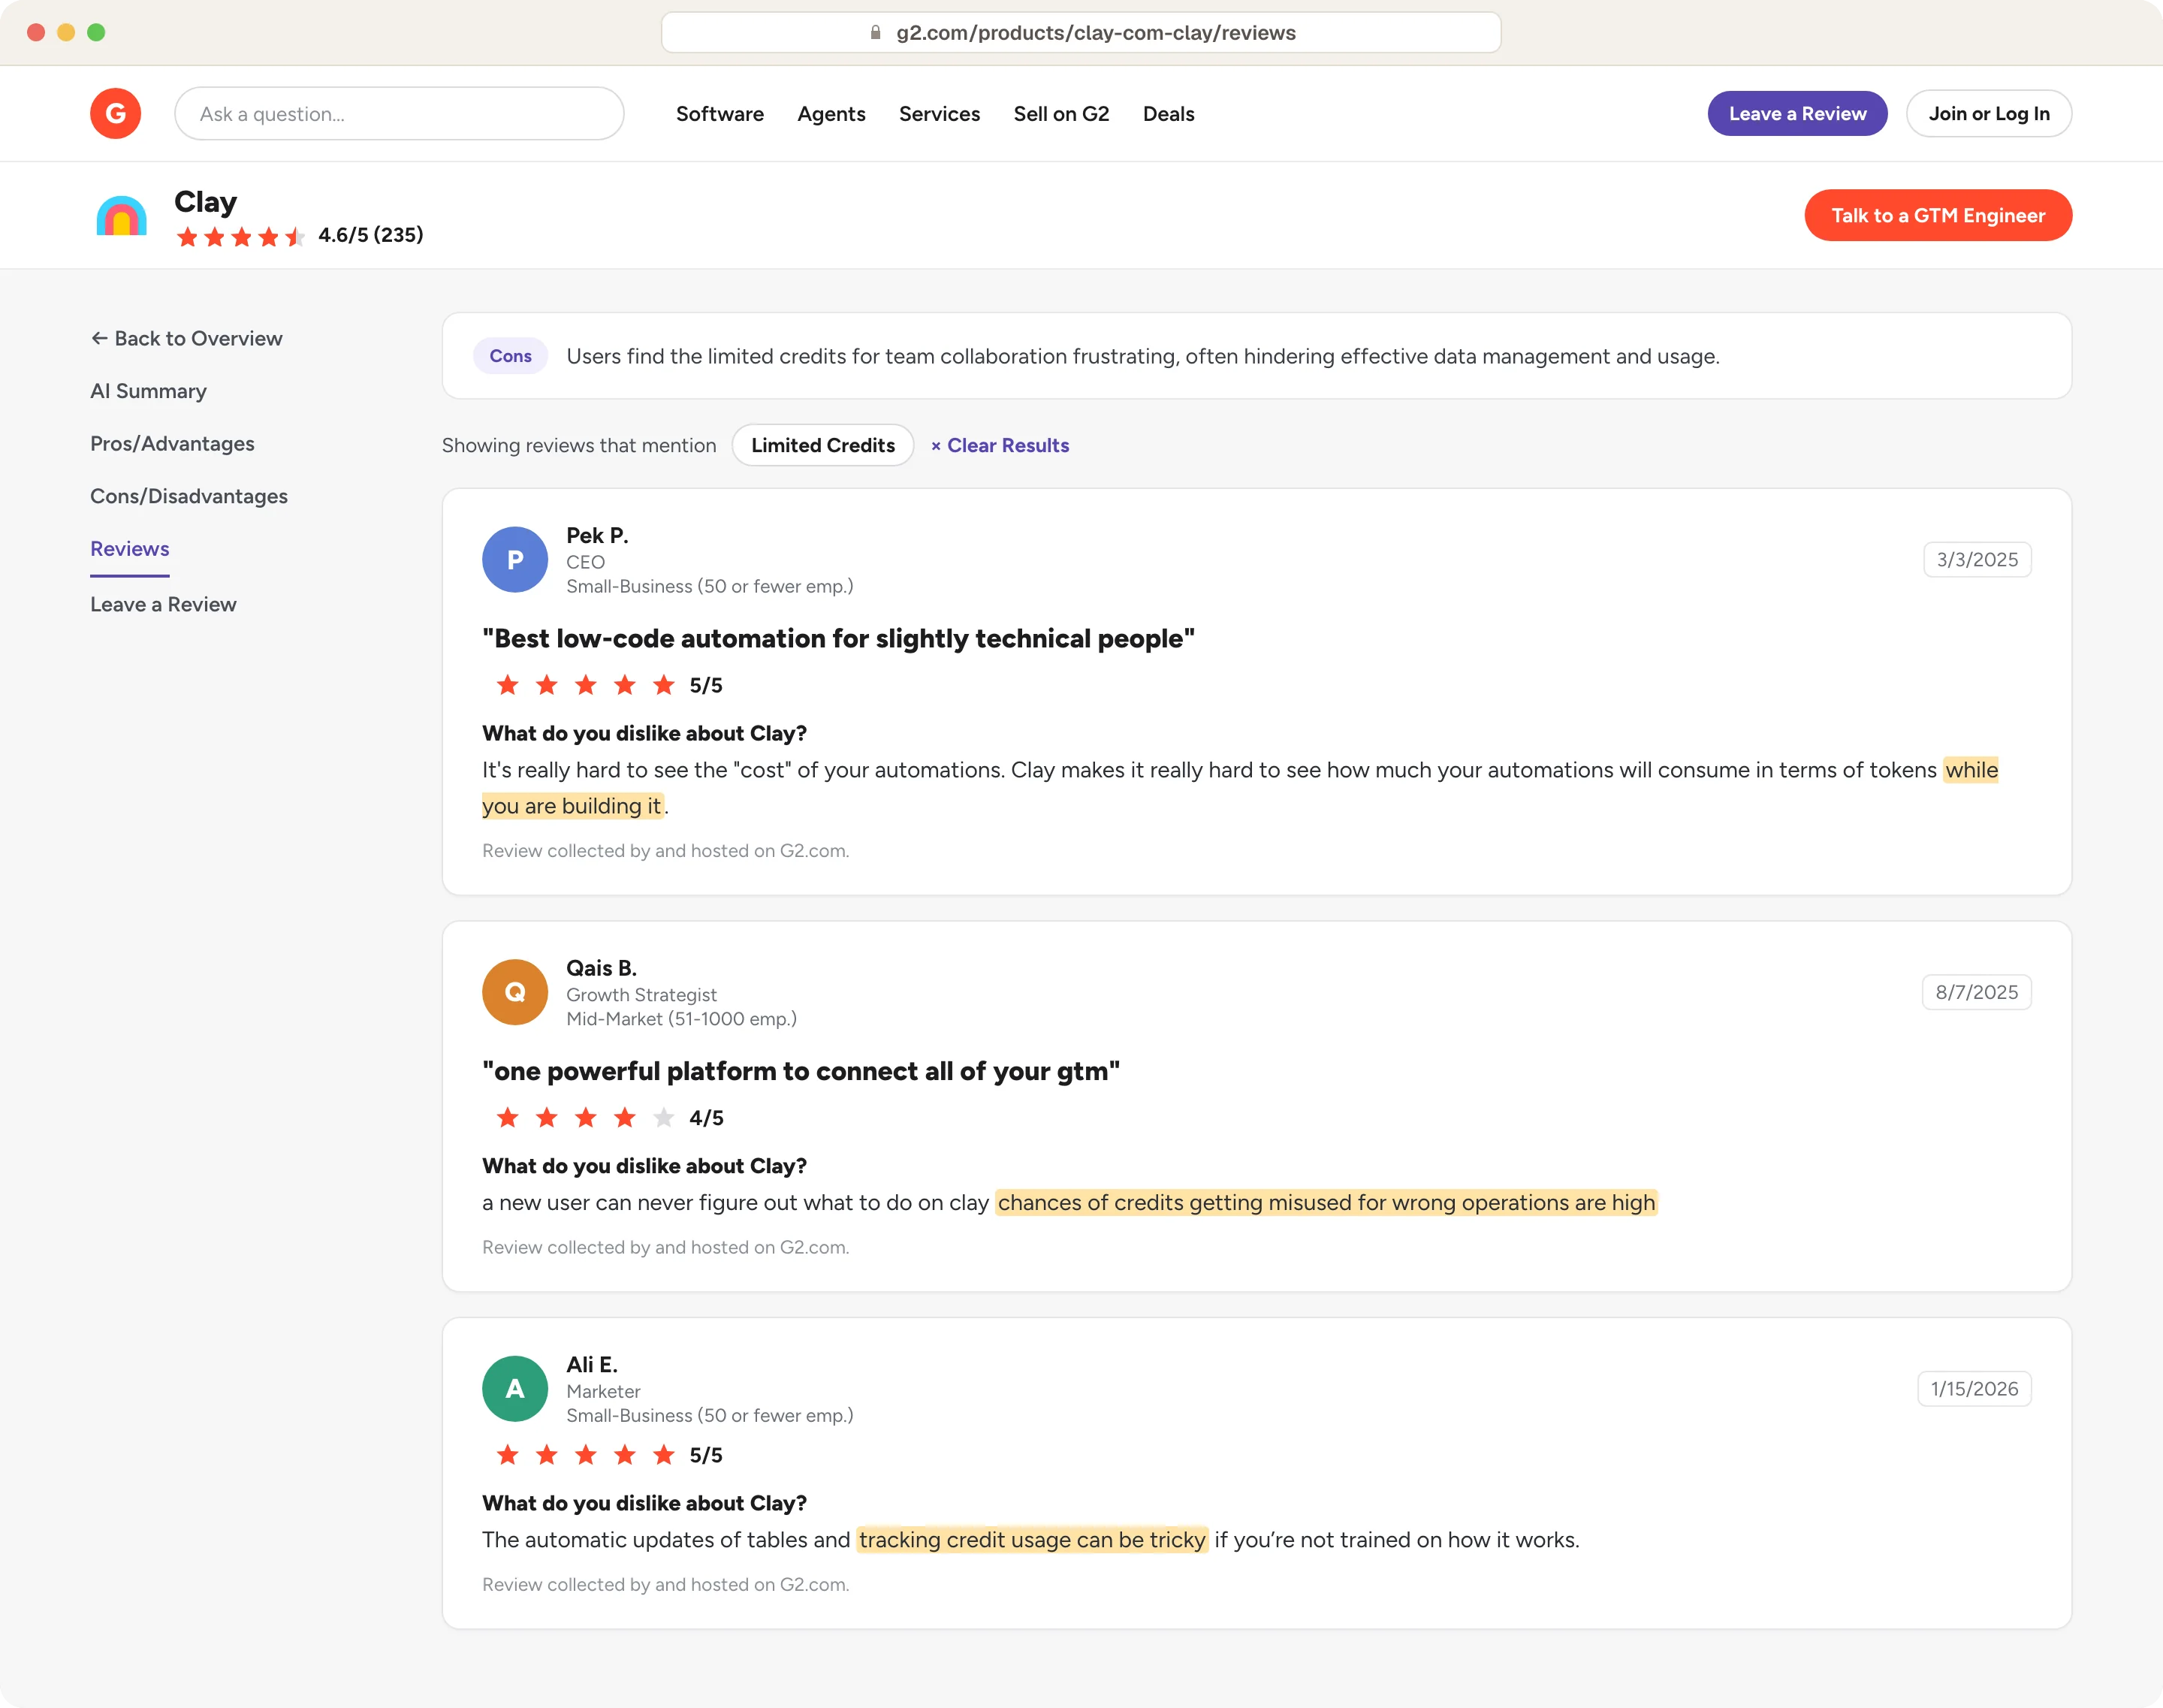Open the Agents menu

pyautogui.click(x=831, y=114)
